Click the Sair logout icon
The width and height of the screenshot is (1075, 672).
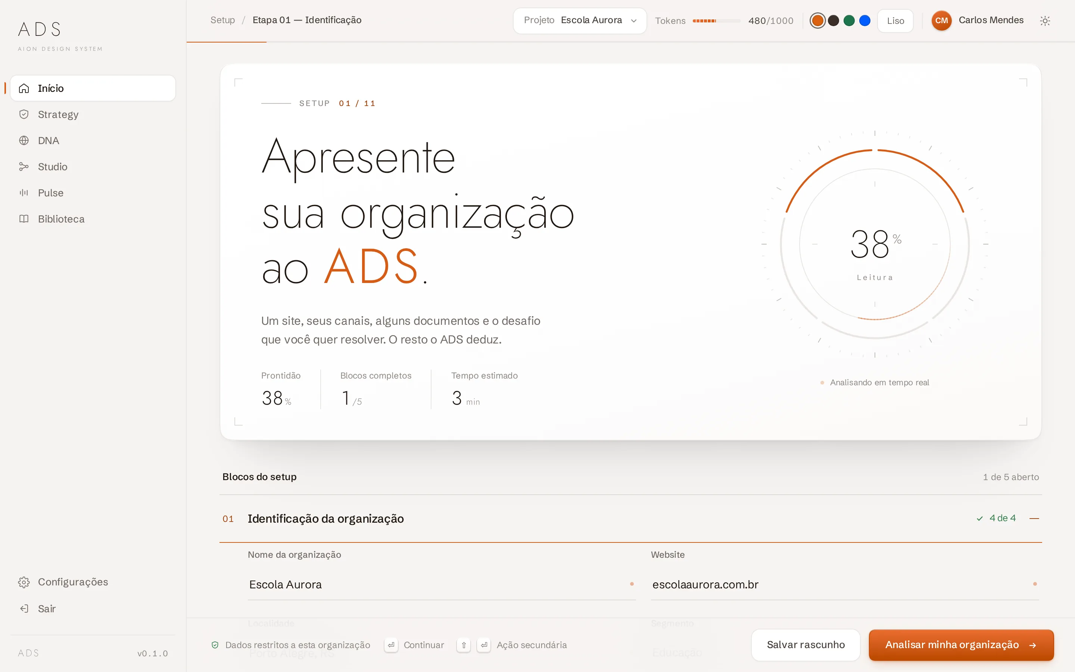click(x=24, y=609)
